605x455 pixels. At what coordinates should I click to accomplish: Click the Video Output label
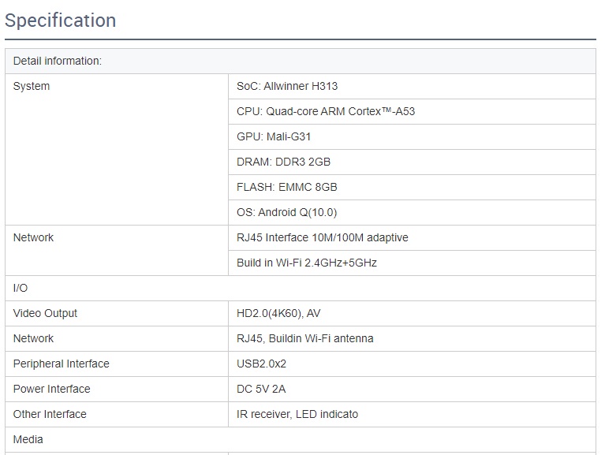pyautogui.click(x=46, y=314)
